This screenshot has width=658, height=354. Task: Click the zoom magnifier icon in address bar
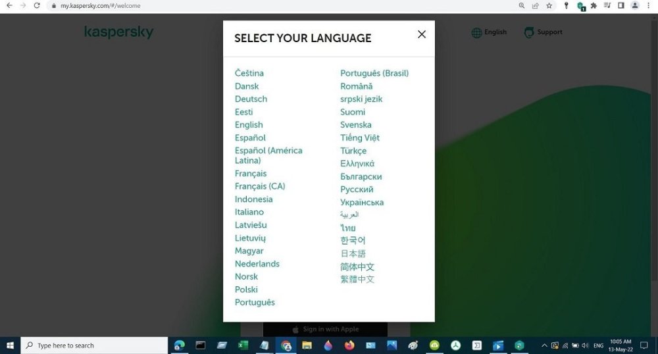click(x=522, y=5)
